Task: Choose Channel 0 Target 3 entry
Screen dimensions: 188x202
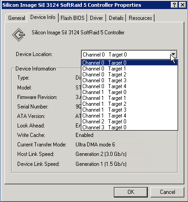Action: pos(129,80)
